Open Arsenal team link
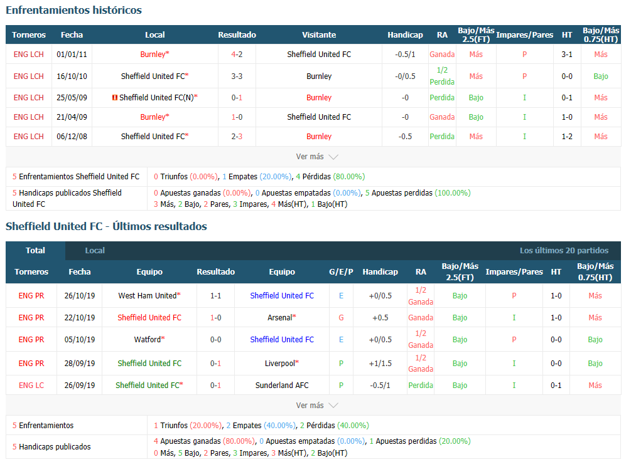 pyautogui.click(x=282, y=318)
